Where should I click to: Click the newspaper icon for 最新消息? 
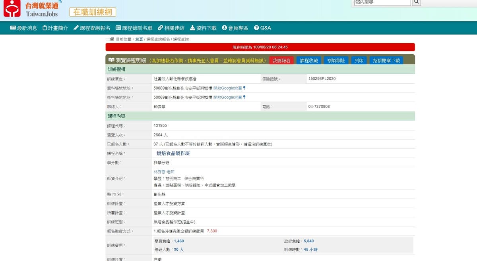(x=13, y=28)
